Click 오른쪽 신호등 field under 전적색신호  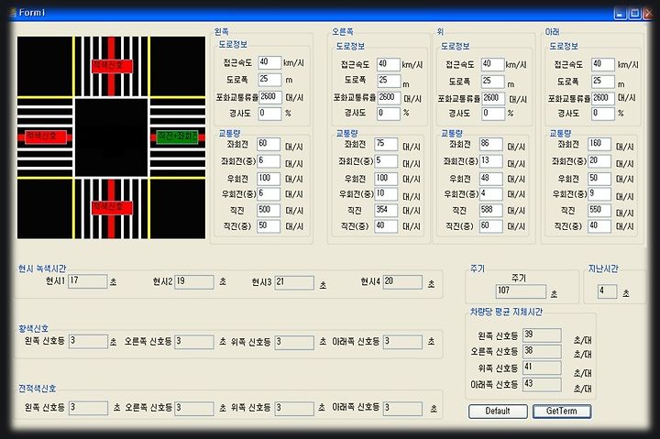194,409
